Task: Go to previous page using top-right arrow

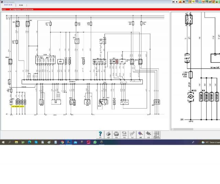Action: [x=177, y=2]
